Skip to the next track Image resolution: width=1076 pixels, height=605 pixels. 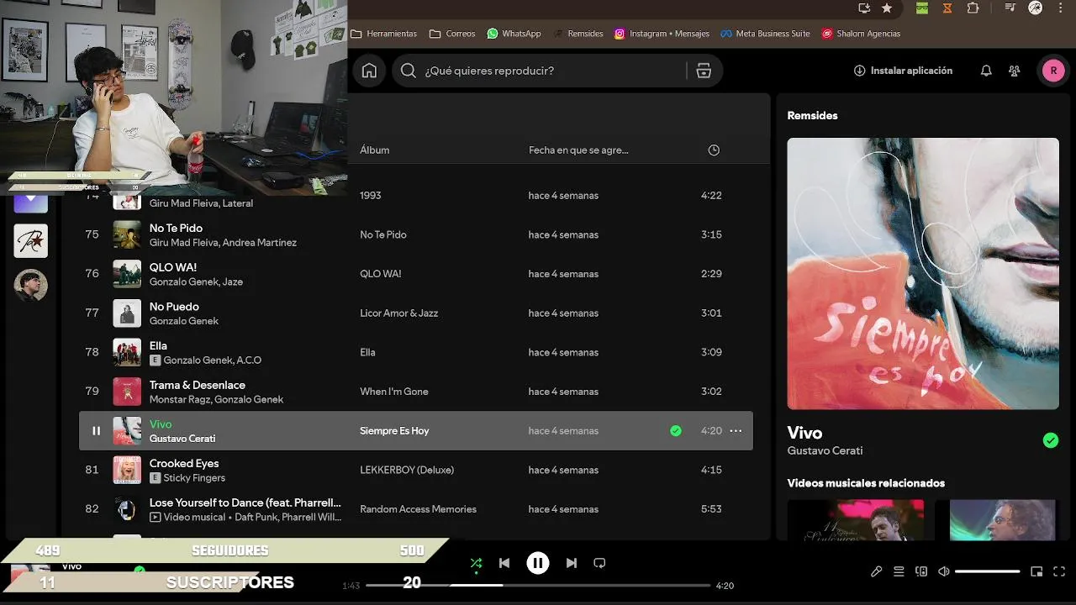point(572,563)
